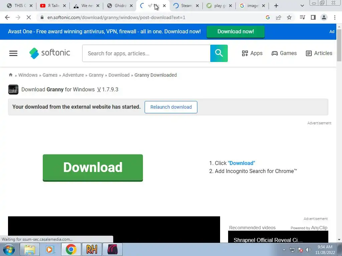
Task: Click the V 1.7.9.3 version text
Action: point(108,89)
